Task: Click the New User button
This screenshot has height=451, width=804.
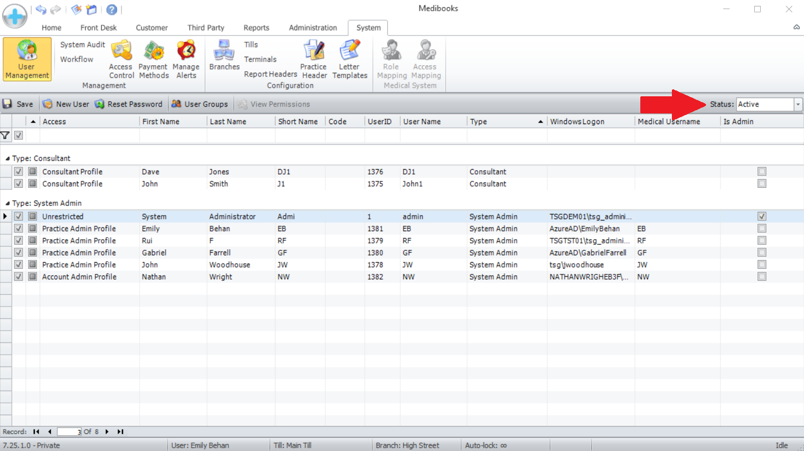Action: (66, 104)
